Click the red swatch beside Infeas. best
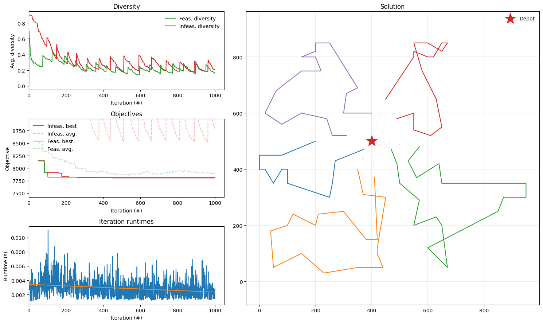The image size is (543, 324). pyautogui.click(x=38, y=126)
